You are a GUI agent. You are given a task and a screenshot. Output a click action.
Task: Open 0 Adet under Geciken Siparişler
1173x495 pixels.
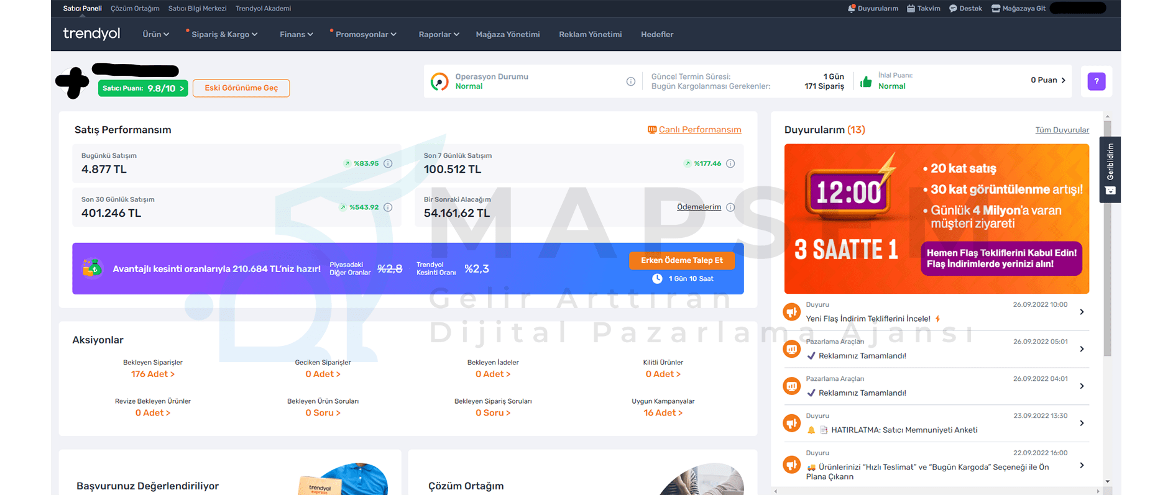323,374
